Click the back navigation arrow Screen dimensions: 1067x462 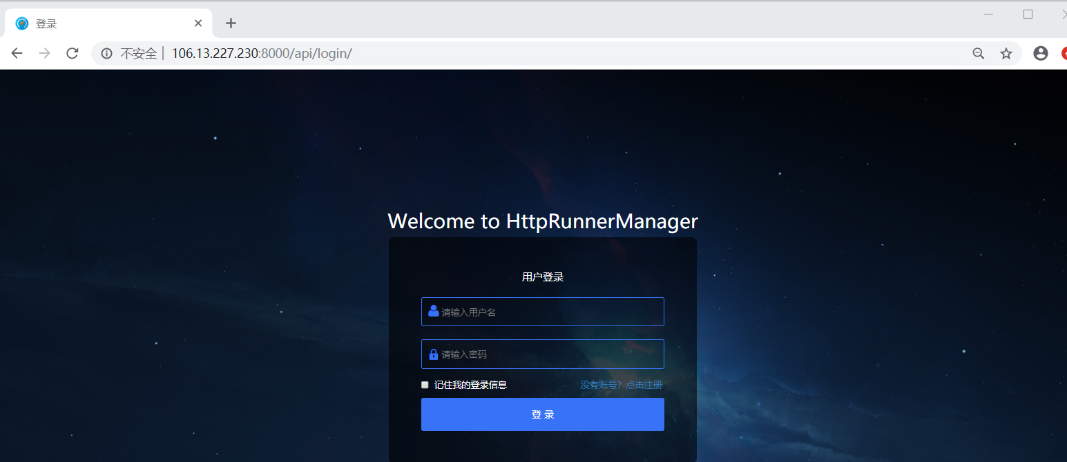(17, 53)
